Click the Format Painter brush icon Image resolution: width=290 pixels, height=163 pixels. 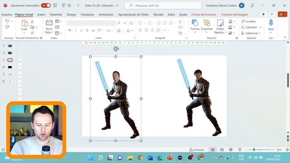(32, 33)
